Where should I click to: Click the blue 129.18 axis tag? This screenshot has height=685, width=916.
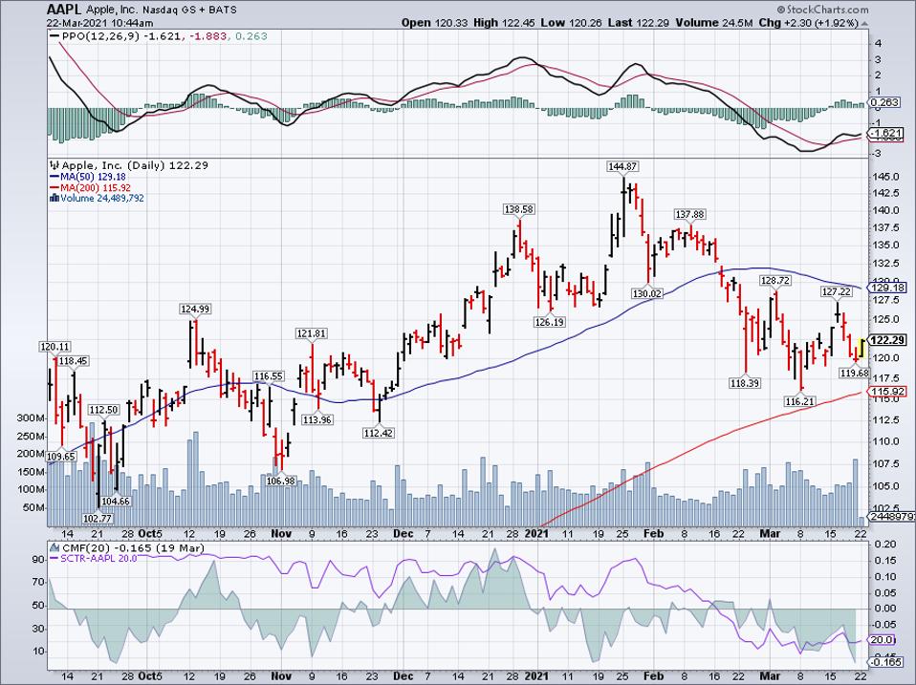[887, 287]
